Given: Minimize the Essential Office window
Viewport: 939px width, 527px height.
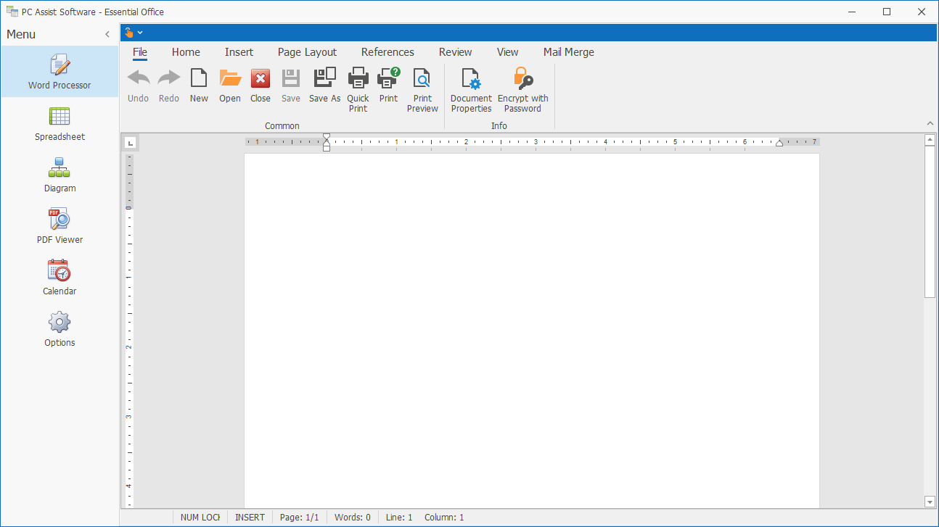Looking at the screenshot, I should (x=853, y=12).
